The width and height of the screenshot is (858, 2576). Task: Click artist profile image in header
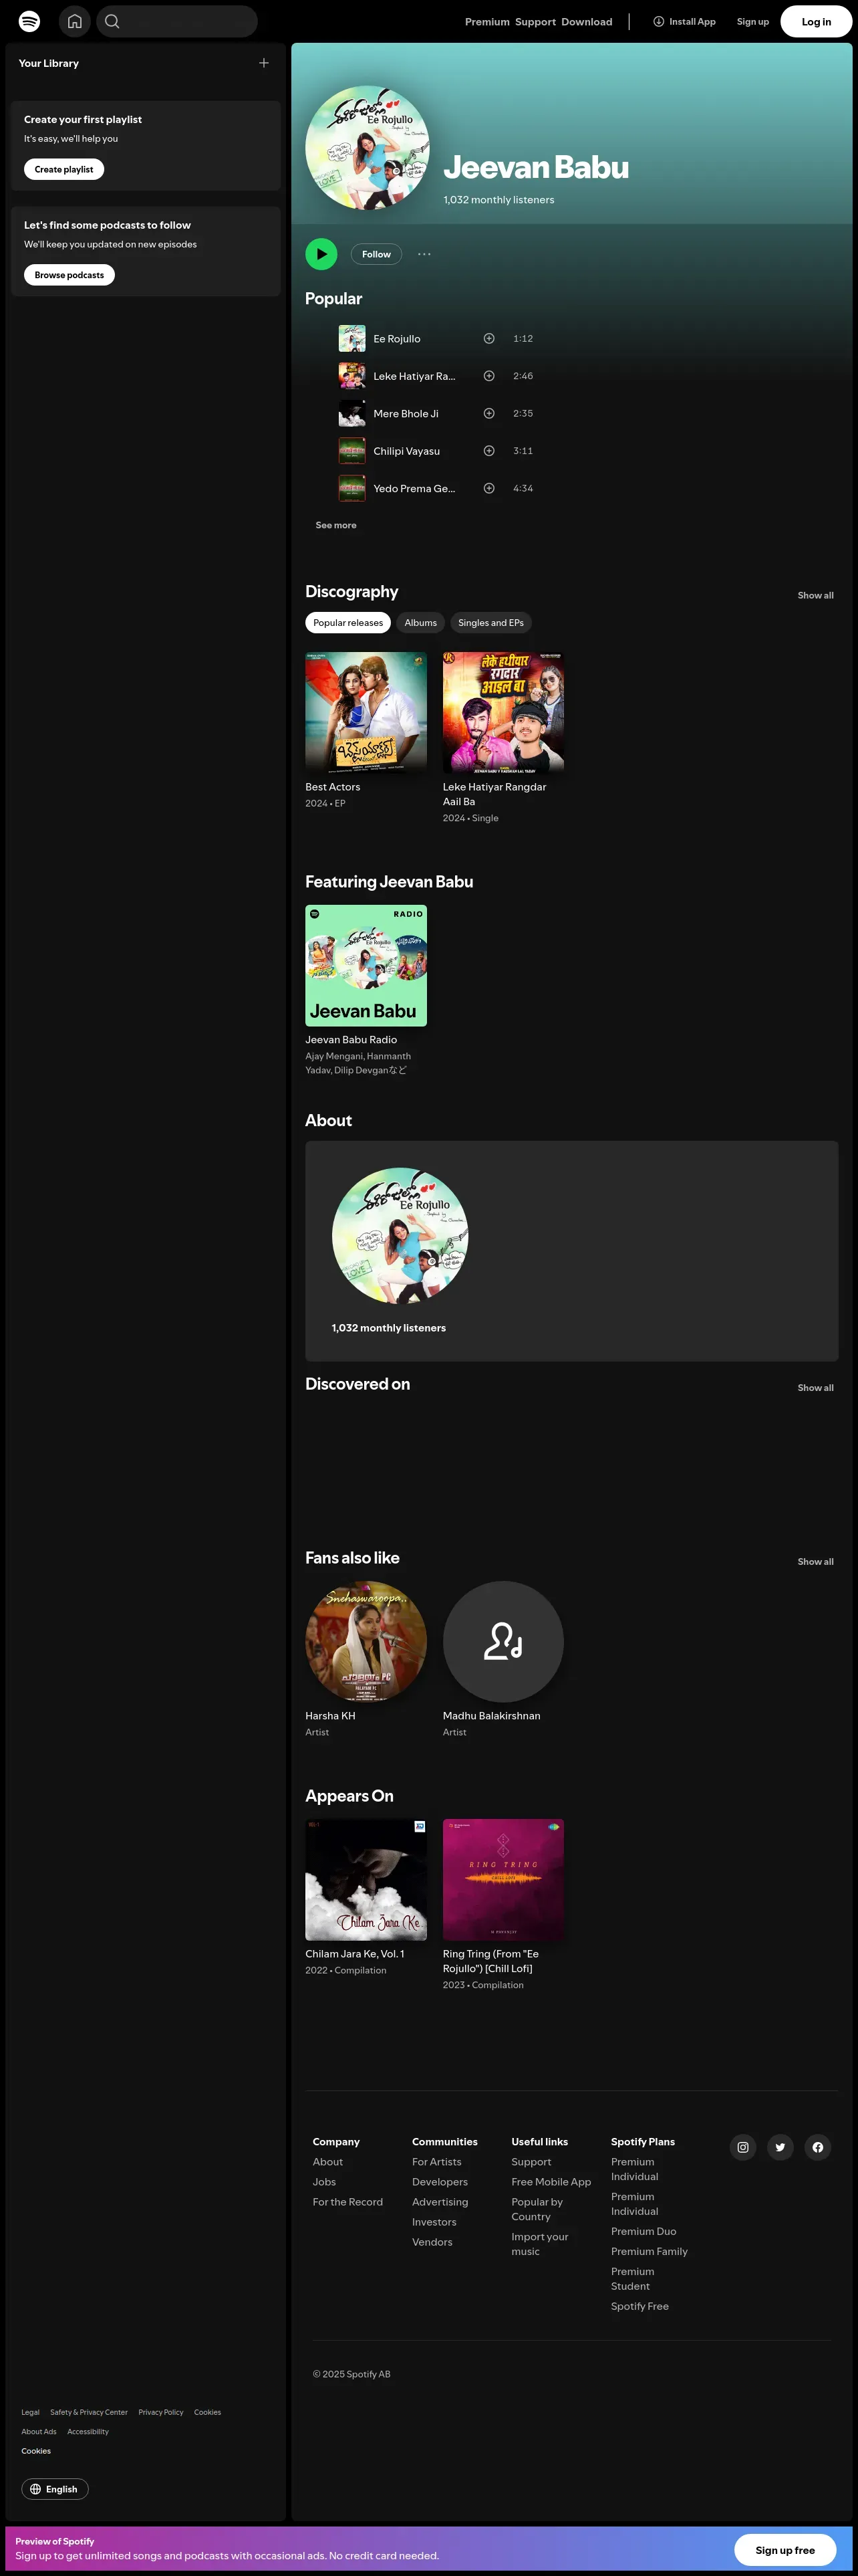tap(367, 148)
